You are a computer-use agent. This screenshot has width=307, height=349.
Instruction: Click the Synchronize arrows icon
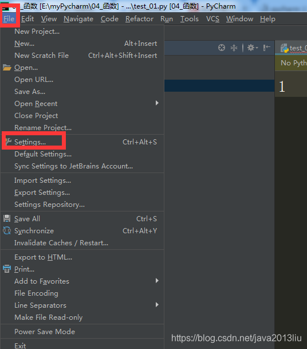click(7, 230)
